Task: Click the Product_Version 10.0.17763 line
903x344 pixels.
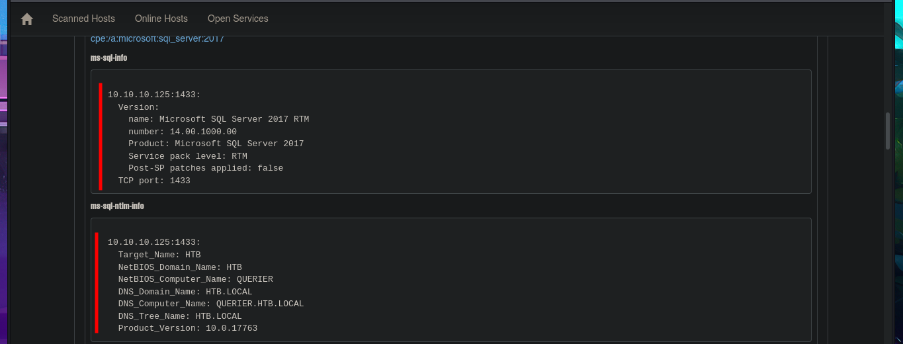Action: point(188,328)
